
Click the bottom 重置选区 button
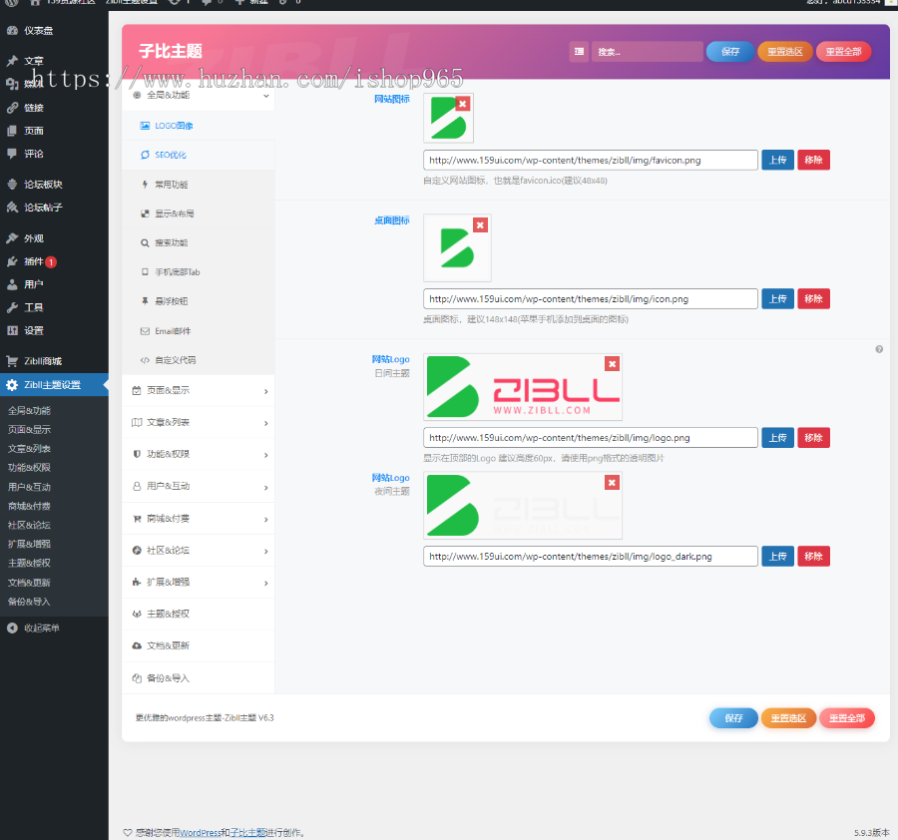coord(788,718)
